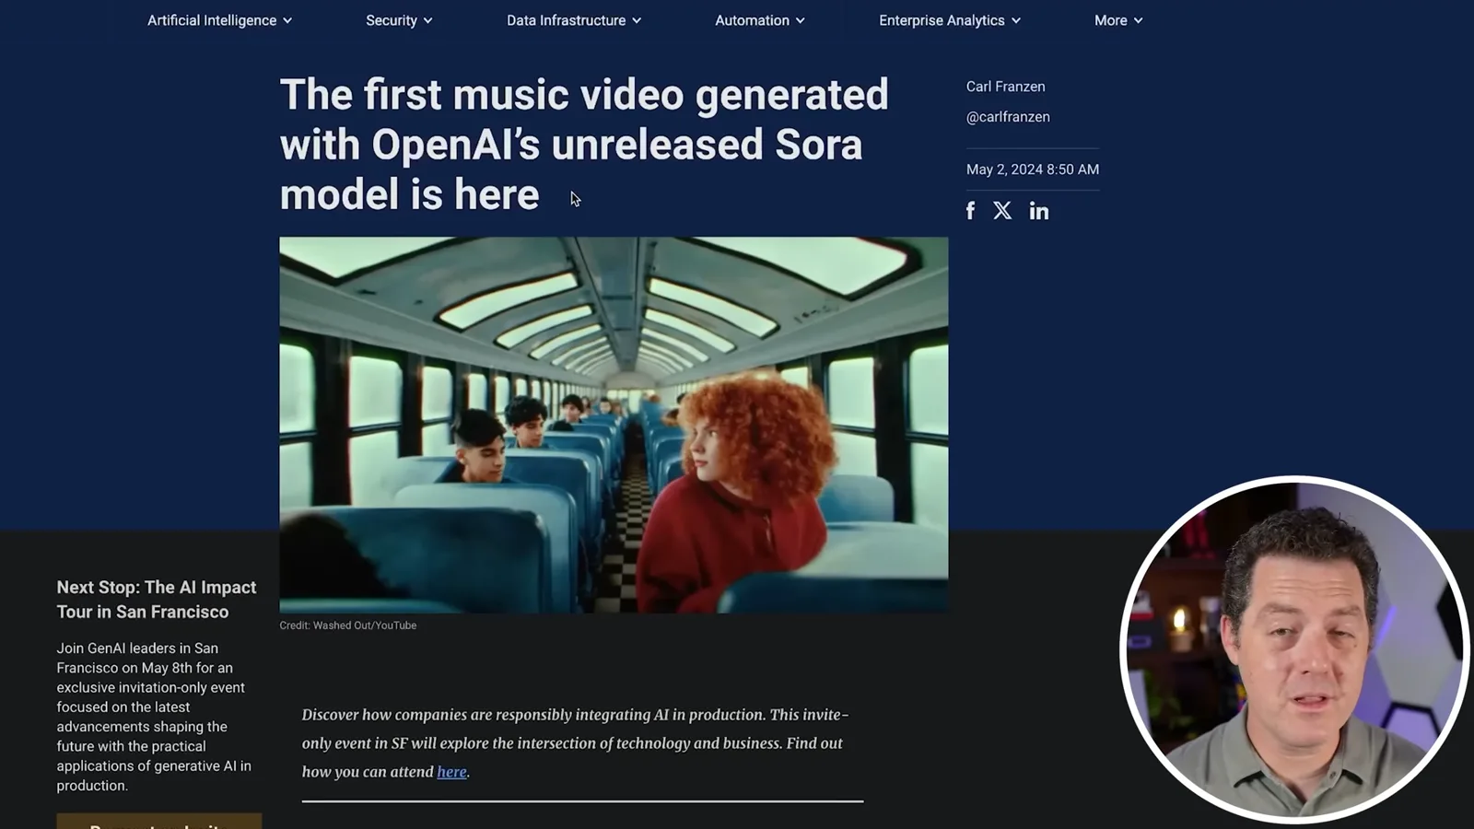This screenshot has height=829, width=1474.
Task: Click the Sora music video article image
Action: (x=614, y=425)
